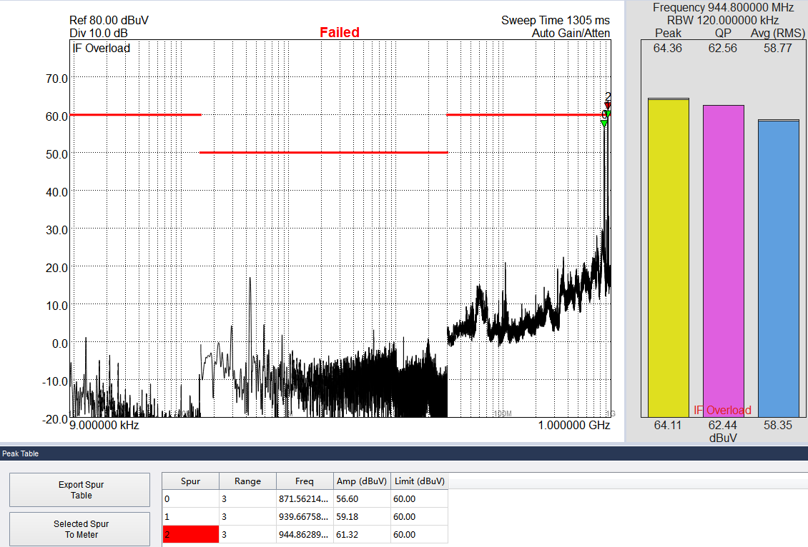Select the red-highlighted spur 2 cell
The height and width of the screenshot is (547, 808).
pyautogui.click(x=190, y=534)
